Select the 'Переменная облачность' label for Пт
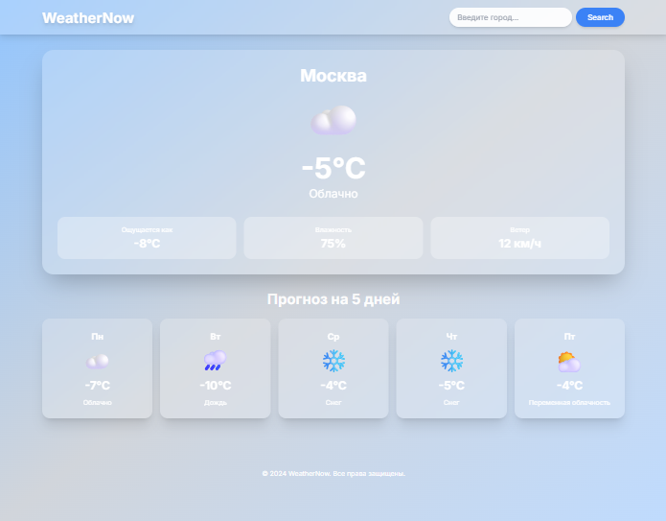666x521 pixels. pyautogui.click(x=569, y=403)
